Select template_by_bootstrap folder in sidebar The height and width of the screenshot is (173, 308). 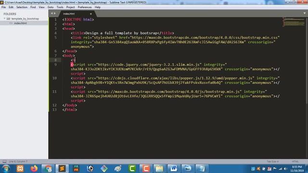[x=25, y=19]
